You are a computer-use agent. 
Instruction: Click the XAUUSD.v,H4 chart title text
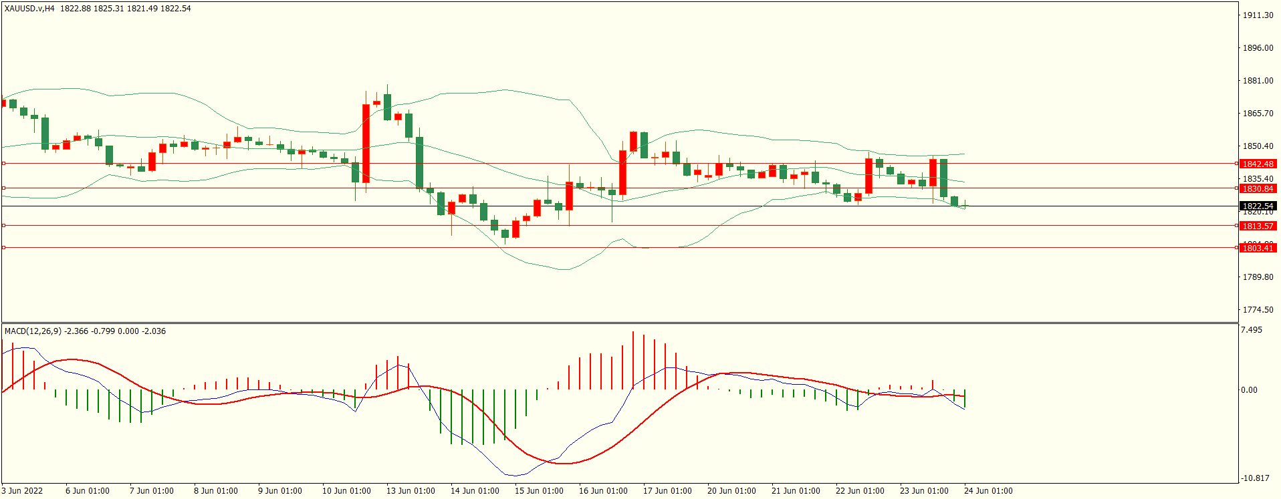pos(29,9)
